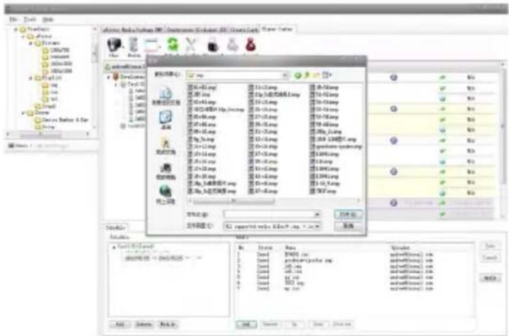Click Add below the schedule tree

click(x=120, y=324)
